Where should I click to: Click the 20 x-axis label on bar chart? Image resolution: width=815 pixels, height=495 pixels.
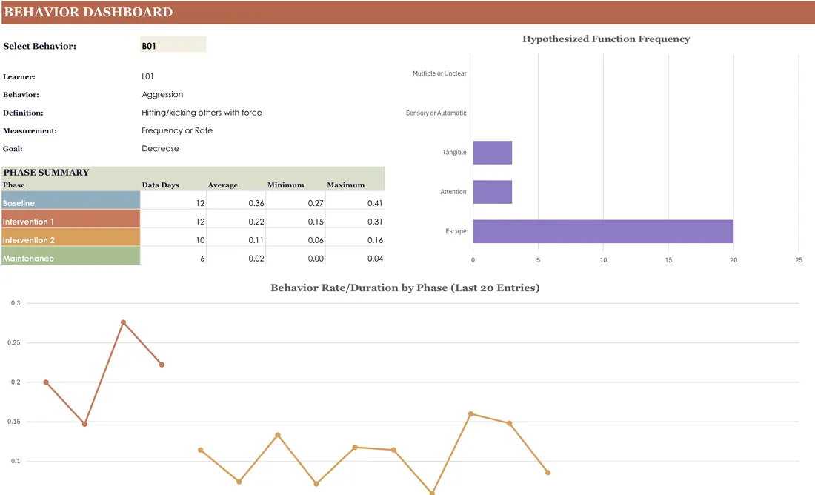(733, 260)
